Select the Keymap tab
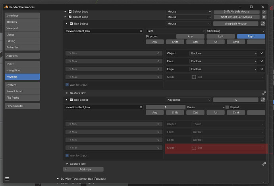 22,77
